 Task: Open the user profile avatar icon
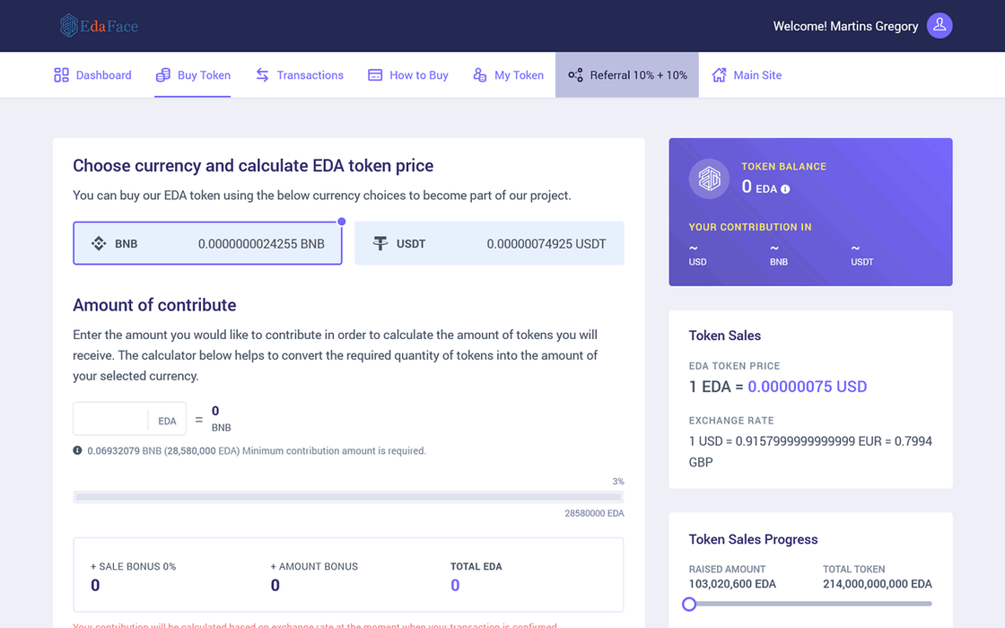(x=939, y=26)
